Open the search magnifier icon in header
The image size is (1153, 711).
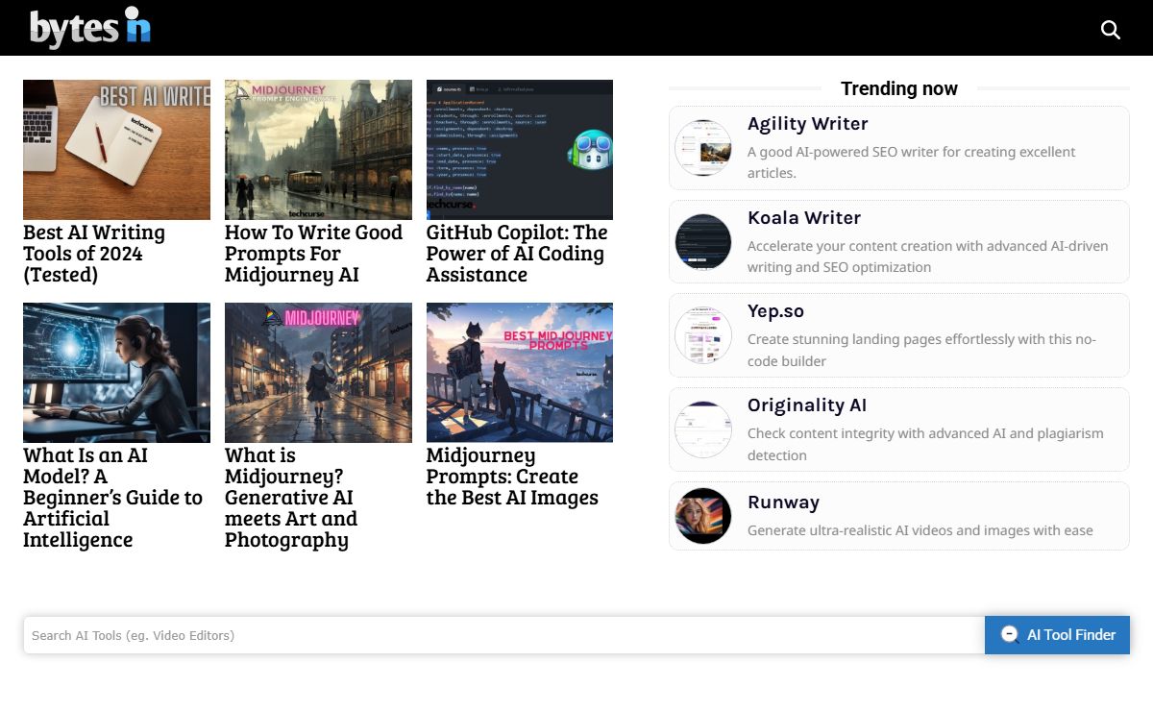tap(1111, 30)
